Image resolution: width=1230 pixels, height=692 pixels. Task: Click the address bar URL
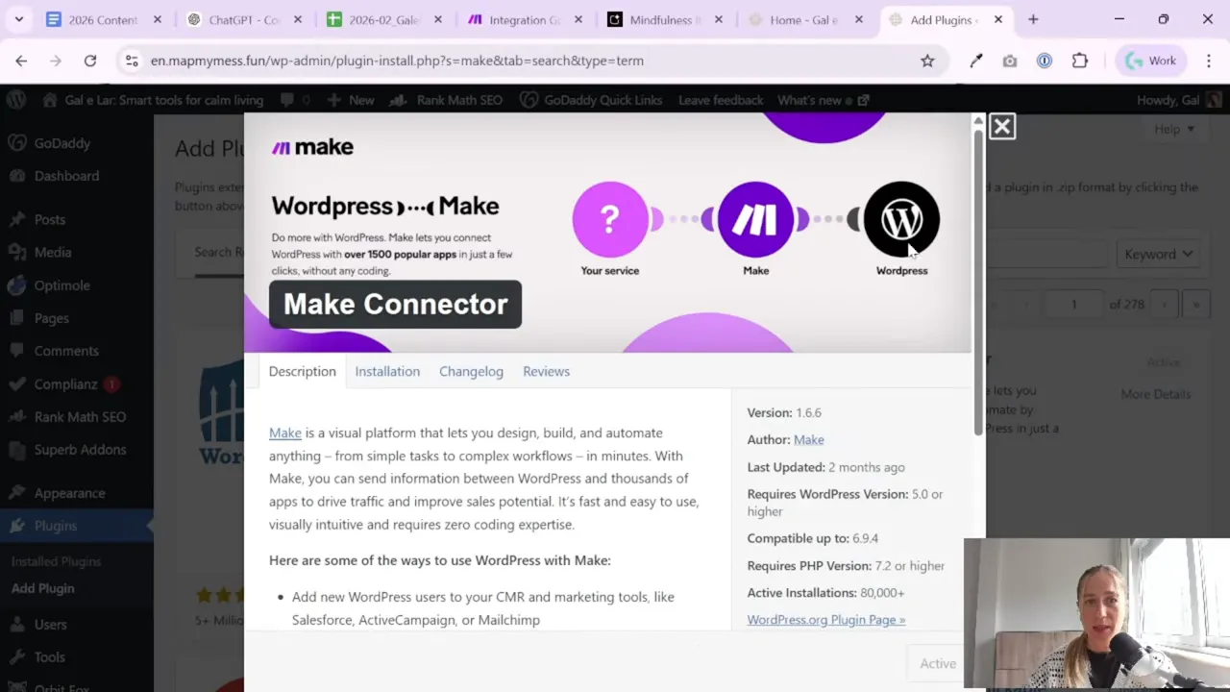pyautogui.click(x=397, y=61)
